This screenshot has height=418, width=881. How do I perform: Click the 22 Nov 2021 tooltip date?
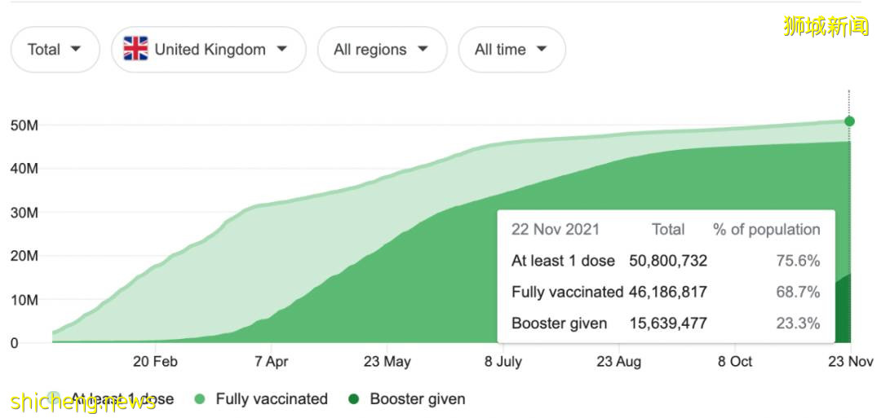pyautogui.click(x=555, y=229)
